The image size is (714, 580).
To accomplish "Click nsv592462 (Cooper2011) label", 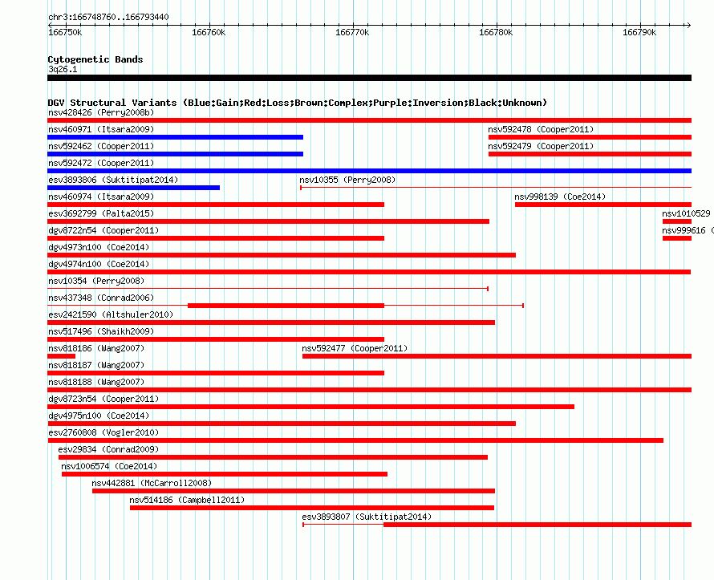I will pyautogui.click(x=101, y=146).
